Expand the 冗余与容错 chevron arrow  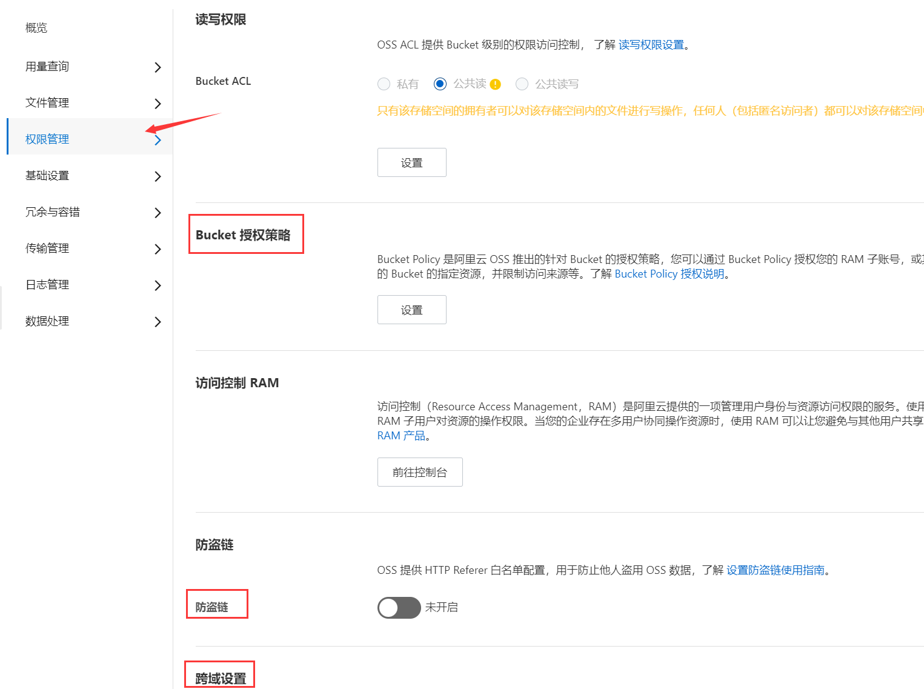click(x=158, y=213)
